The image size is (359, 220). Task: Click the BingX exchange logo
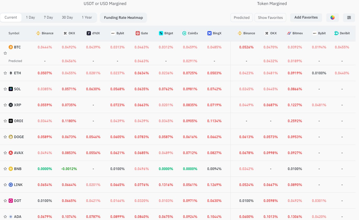[x=209, y=33]
